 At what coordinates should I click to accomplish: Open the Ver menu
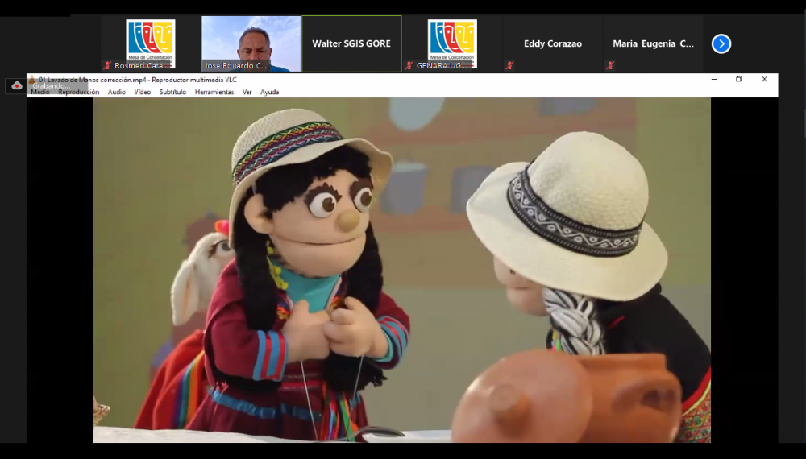pos(247,92)
